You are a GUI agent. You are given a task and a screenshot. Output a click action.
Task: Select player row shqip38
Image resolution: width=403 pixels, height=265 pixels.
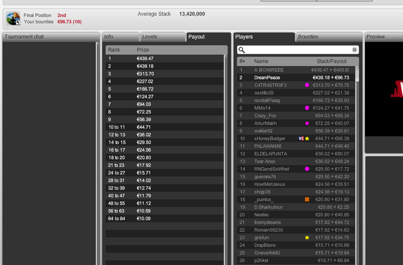(x=296, y=192)
